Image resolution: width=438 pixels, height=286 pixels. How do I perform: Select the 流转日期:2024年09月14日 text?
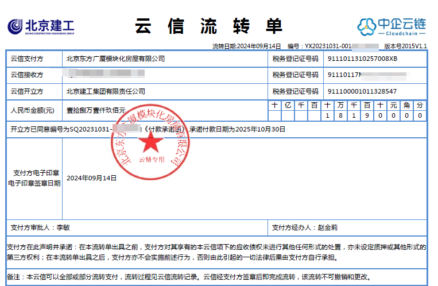246,46
